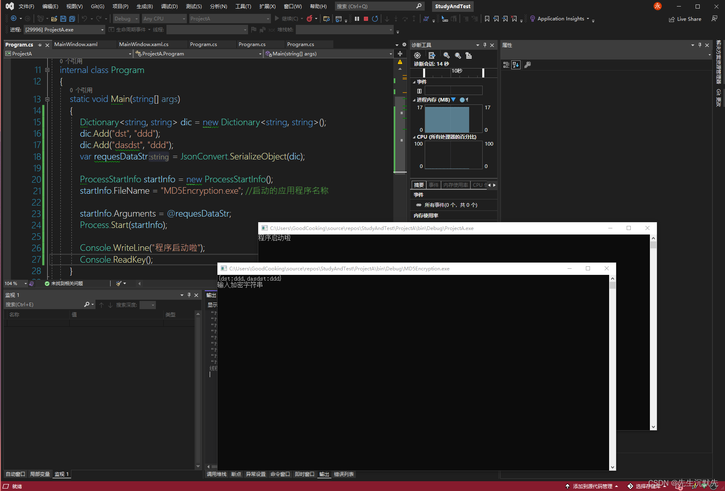Toggle auto-hide pin on the diagnostic tools panel
The image size is (725, 491).
485,45
